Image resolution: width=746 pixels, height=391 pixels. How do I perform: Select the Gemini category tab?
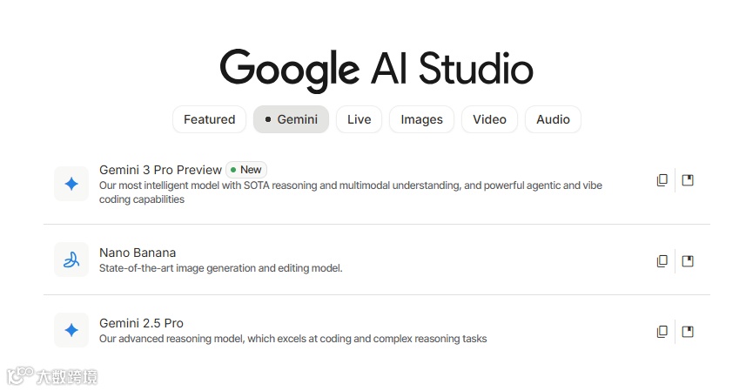291,119
